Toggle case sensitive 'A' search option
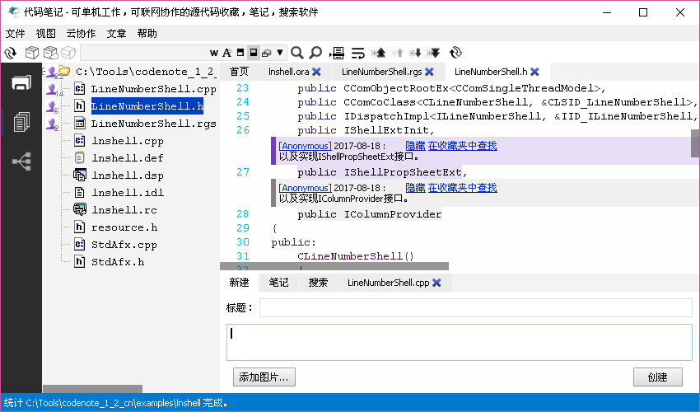Image resolution: width=700 pixels, height=412 pixels. (x=227, y=53)
